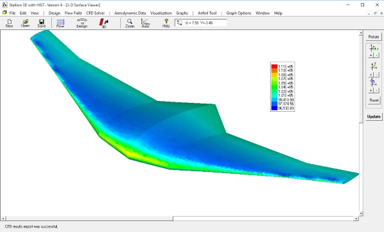Click the horizontal scrollbar thumb
The width and height of the screenshot is (384, 232).
coord(90,219)
